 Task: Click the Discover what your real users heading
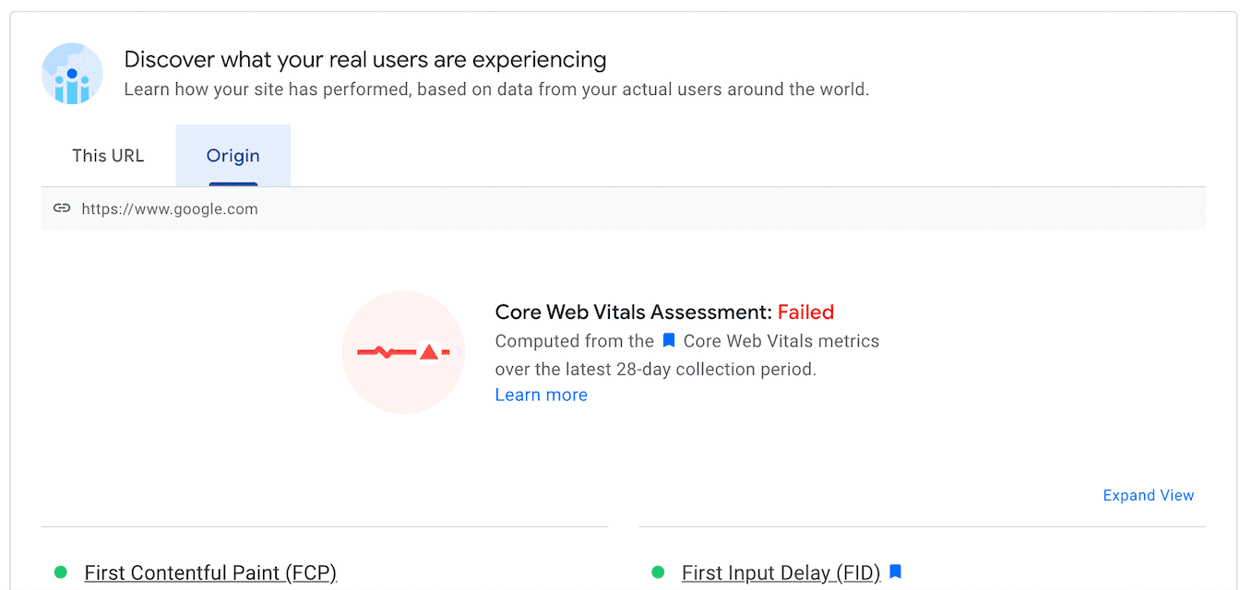[365, 59]
